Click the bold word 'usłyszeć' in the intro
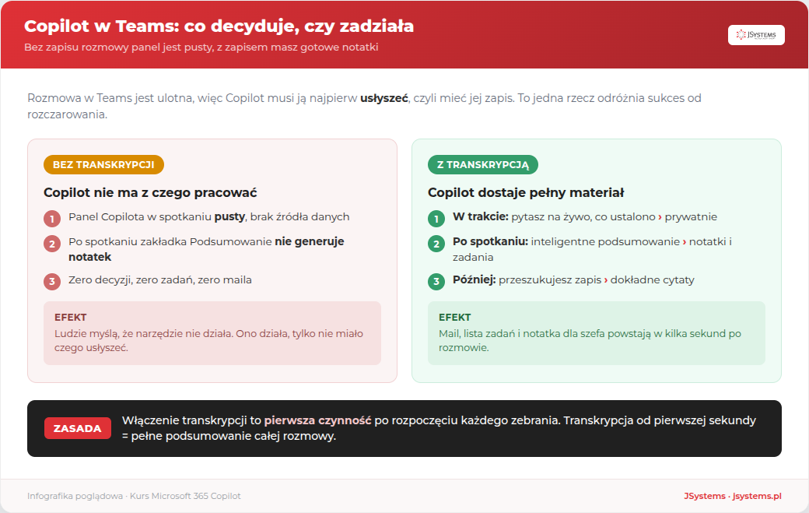 383,98
